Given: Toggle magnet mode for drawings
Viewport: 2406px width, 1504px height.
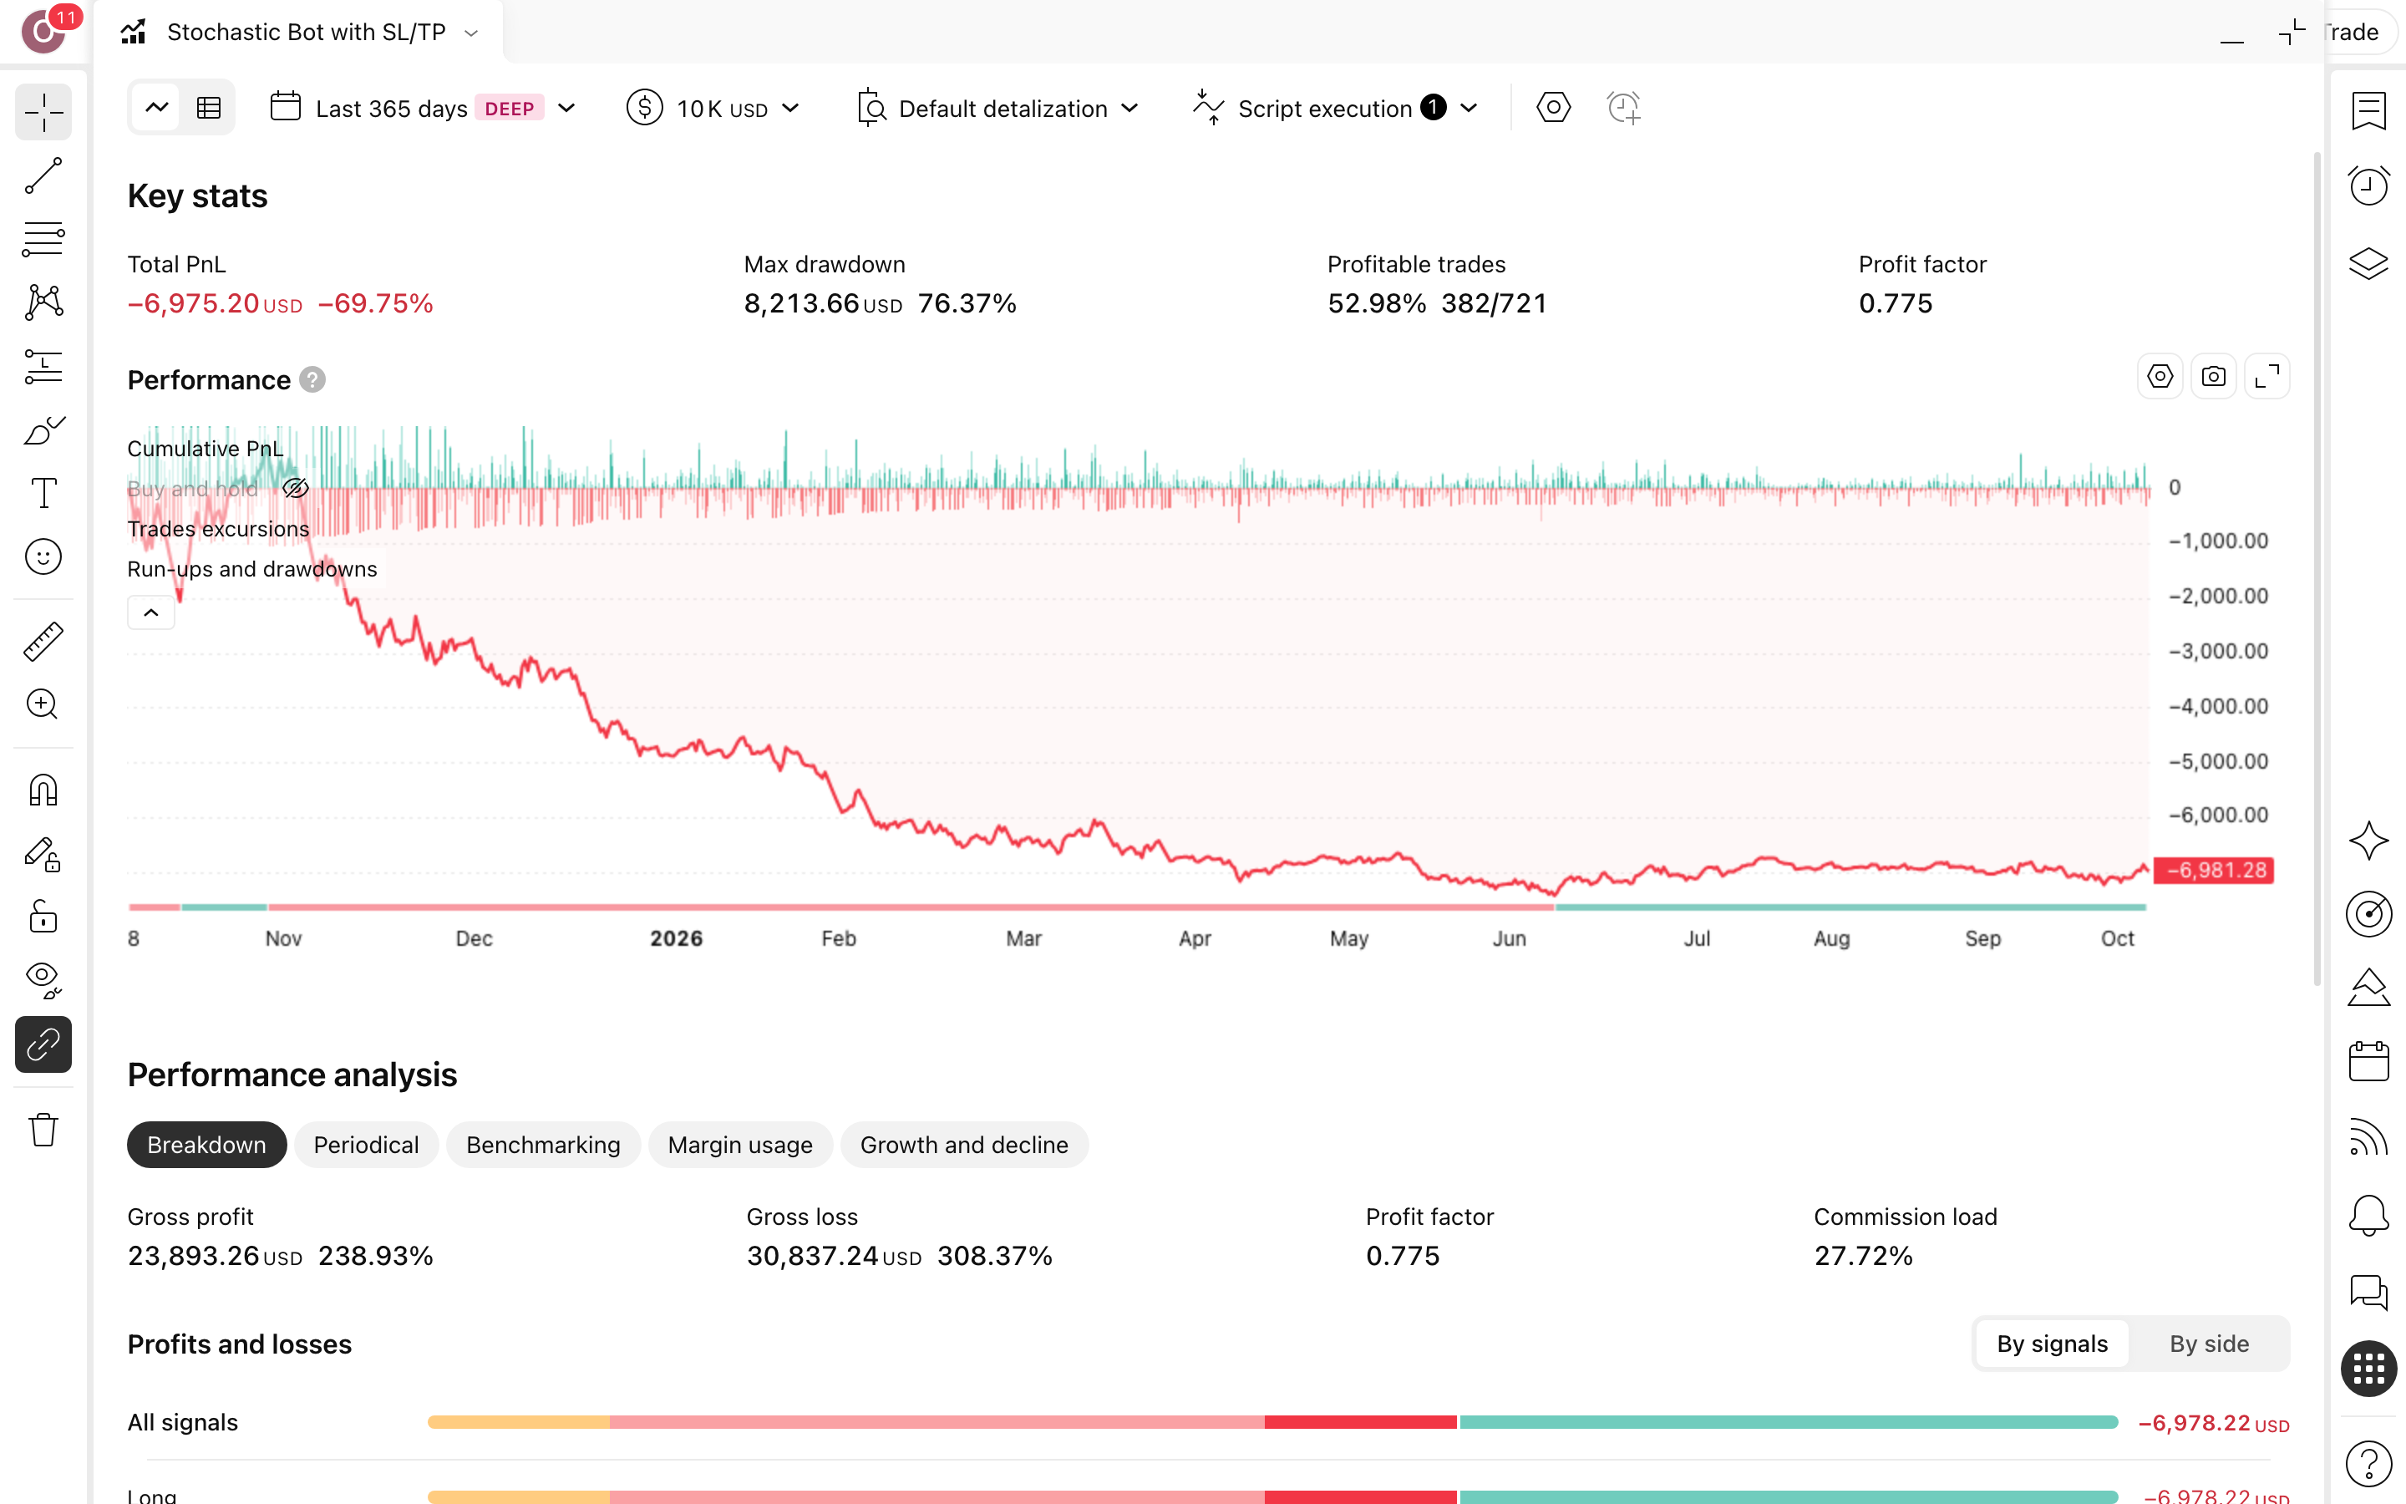Looking at the screenshot, I should (43, 790).
